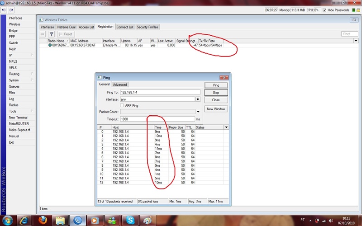Open Firefox from the taskbar
Image resolution: width=362 pixels, height=226 pixels.
coord(43,220)
